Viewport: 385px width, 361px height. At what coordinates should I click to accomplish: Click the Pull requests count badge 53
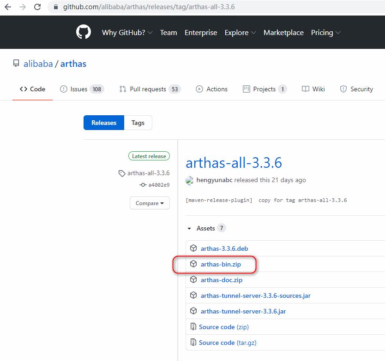pyautogui.click(x=174, y=89)
